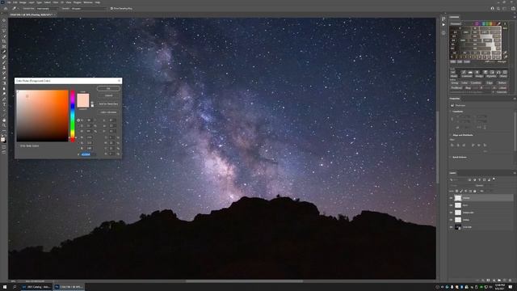Open the Filter menu

point(56,2)
